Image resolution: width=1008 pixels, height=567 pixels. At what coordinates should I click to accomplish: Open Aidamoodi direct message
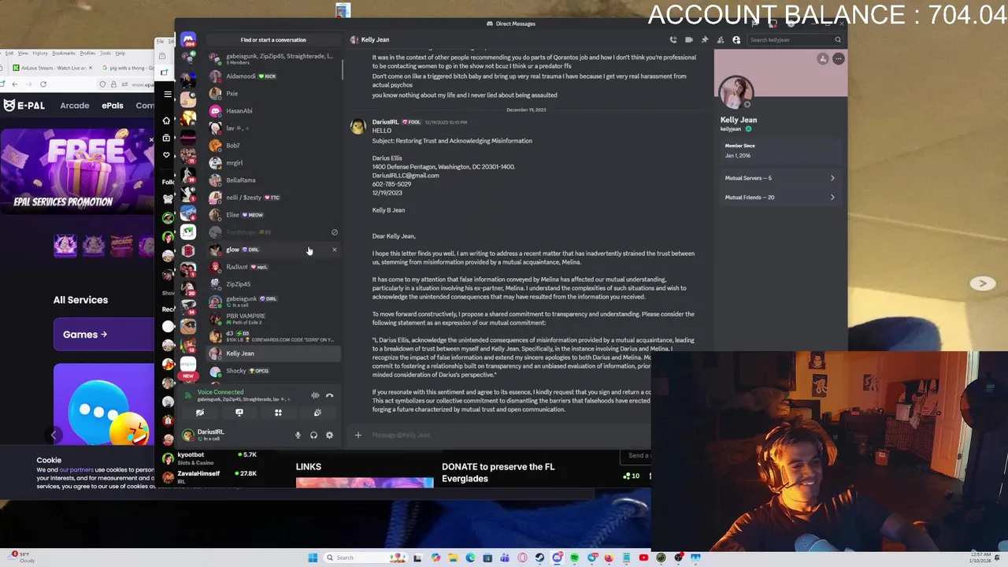273,76
